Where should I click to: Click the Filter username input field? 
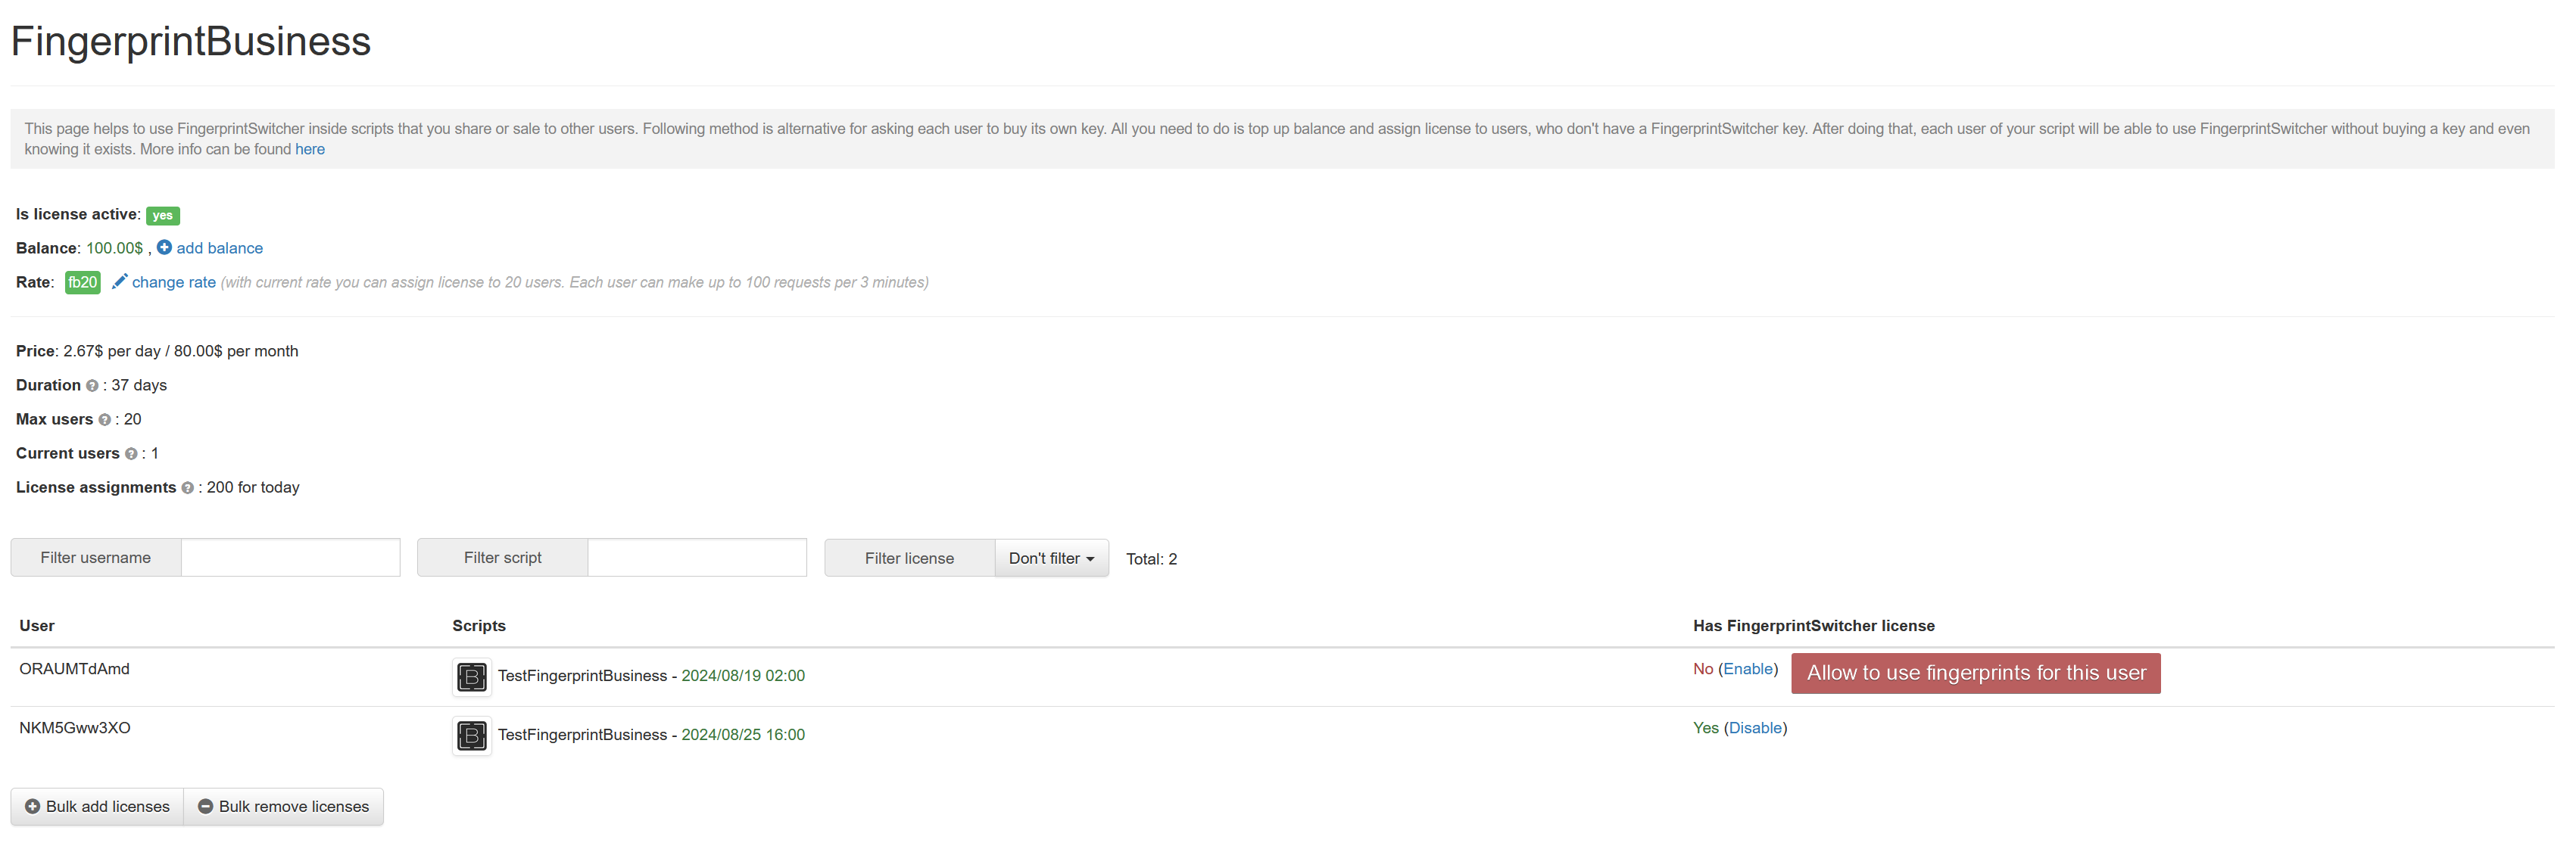[x=290, y=558]
